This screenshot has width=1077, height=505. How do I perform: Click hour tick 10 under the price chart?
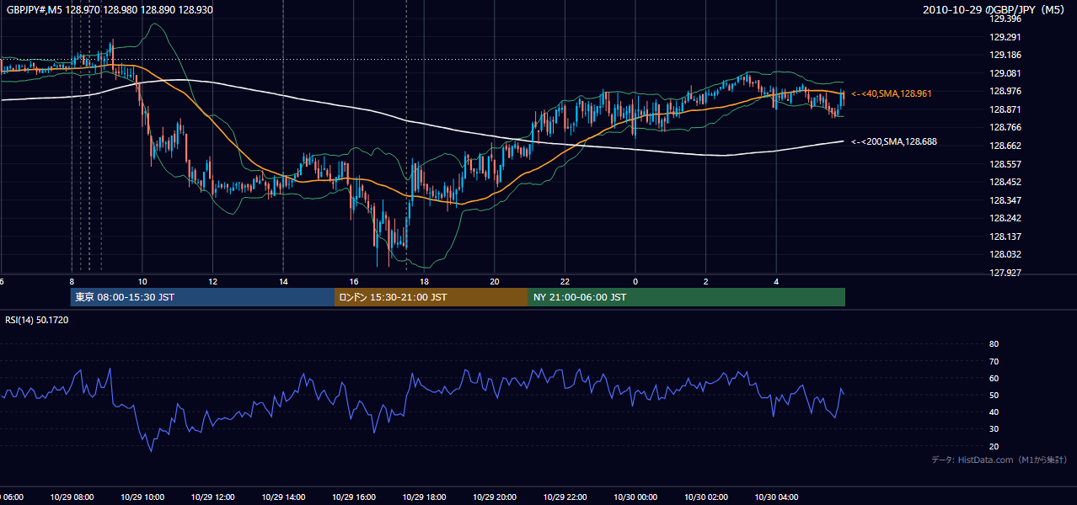(x=142, y=282)
